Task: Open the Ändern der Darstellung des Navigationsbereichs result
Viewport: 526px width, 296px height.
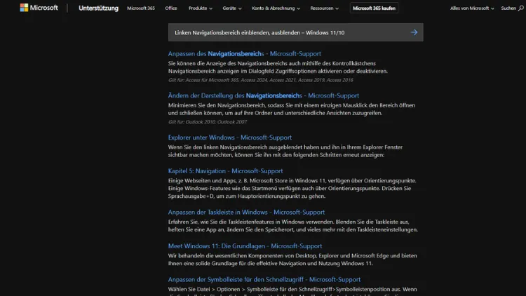Action: point(263,95)
